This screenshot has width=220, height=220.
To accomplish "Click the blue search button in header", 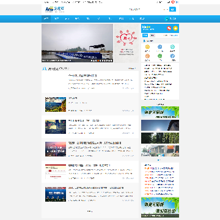I will coord(172,9).
